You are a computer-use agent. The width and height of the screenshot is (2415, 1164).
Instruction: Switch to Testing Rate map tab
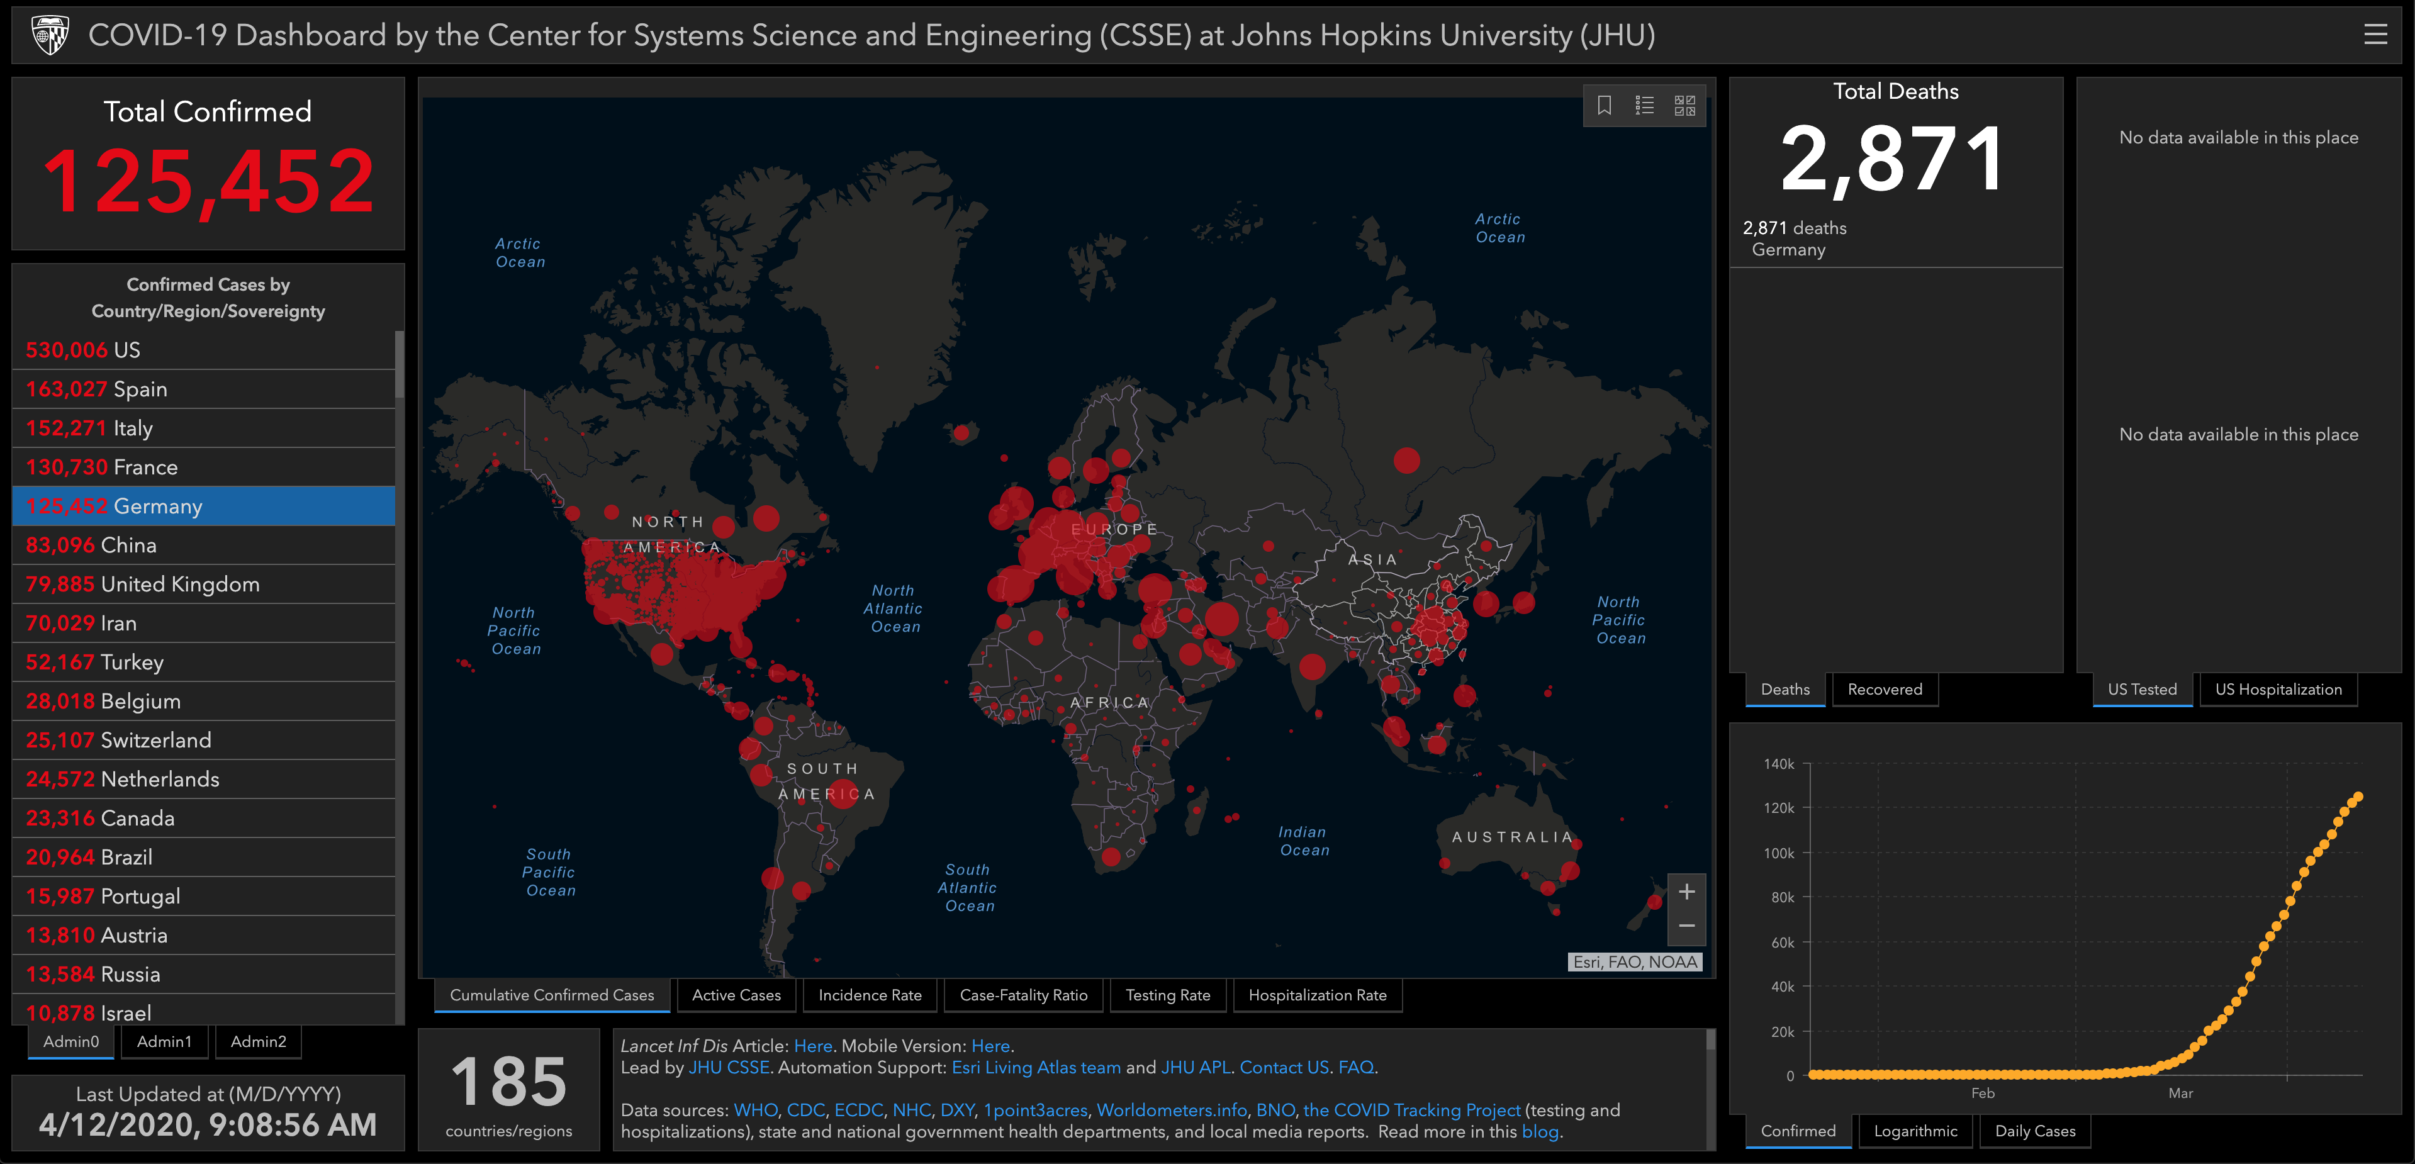tap(1167, 995)
